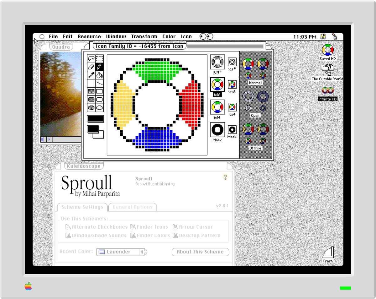Screen dimensions: 376x299
Task: Click the Offline preview label
Action: point(255,148)
